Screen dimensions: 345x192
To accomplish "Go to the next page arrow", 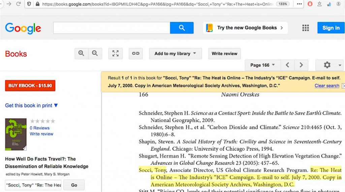I will 301,65.
